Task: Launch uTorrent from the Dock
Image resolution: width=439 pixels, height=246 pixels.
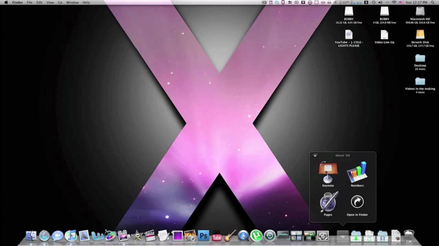Action: (257, 236)
